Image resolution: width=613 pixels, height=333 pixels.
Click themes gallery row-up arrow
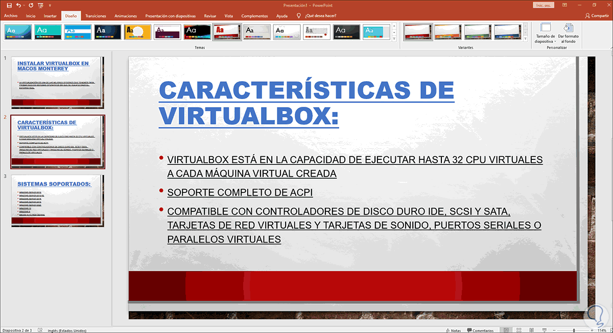(x=394, y=26)
